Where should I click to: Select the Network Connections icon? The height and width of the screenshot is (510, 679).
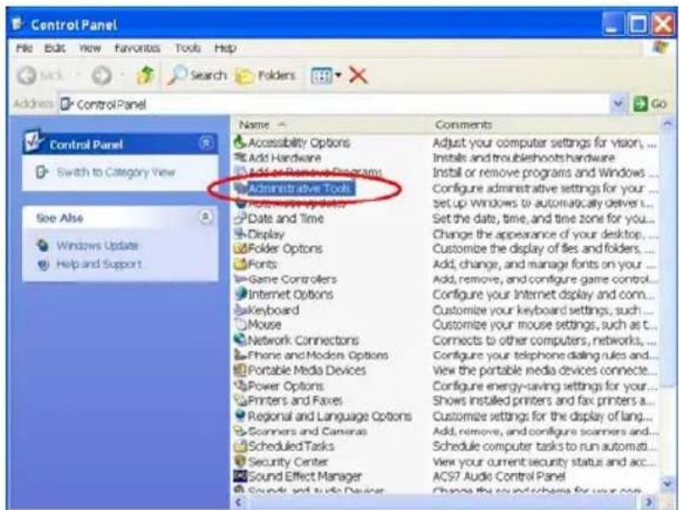[240, 340]
